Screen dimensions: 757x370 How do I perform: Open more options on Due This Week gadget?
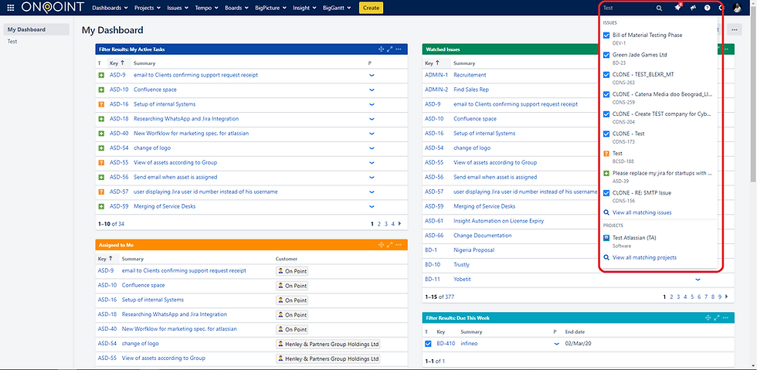pos(725,317)
